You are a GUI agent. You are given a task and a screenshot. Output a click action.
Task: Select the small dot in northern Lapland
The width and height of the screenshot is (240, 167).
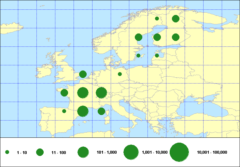tap(157, 19)
